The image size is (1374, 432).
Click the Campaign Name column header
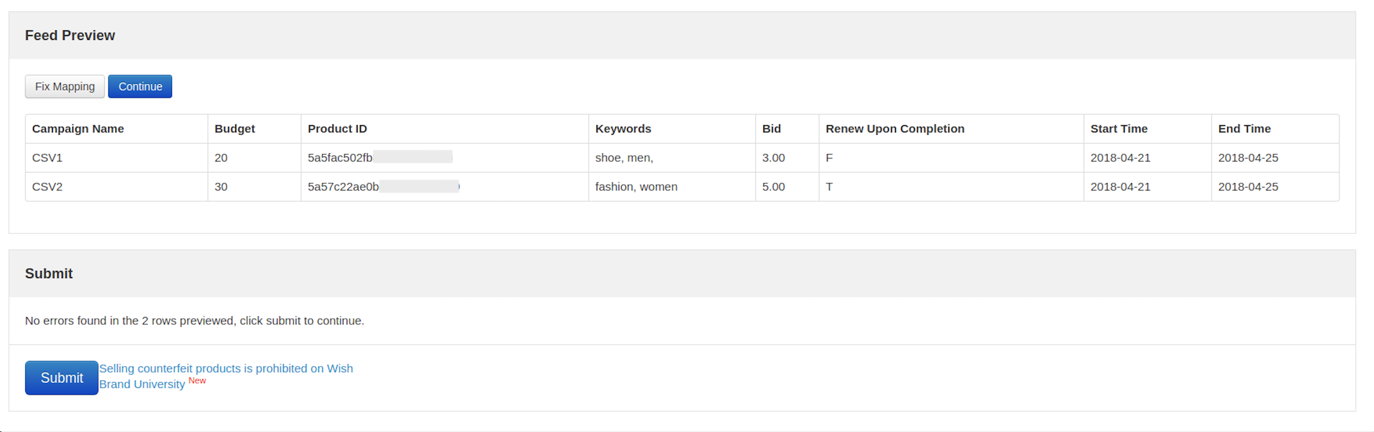click(x=78, y=128)
